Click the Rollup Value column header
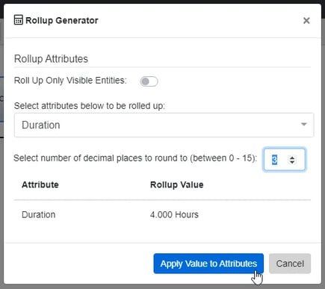 (x=177, y=184)
